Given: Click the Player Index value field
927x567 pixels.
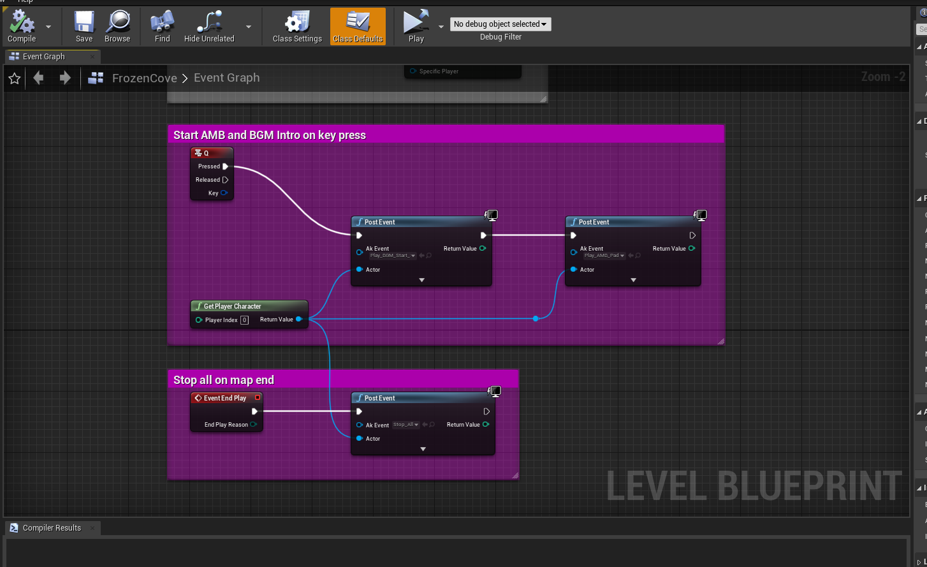Looking at the screenshot, I should (244, 320).
